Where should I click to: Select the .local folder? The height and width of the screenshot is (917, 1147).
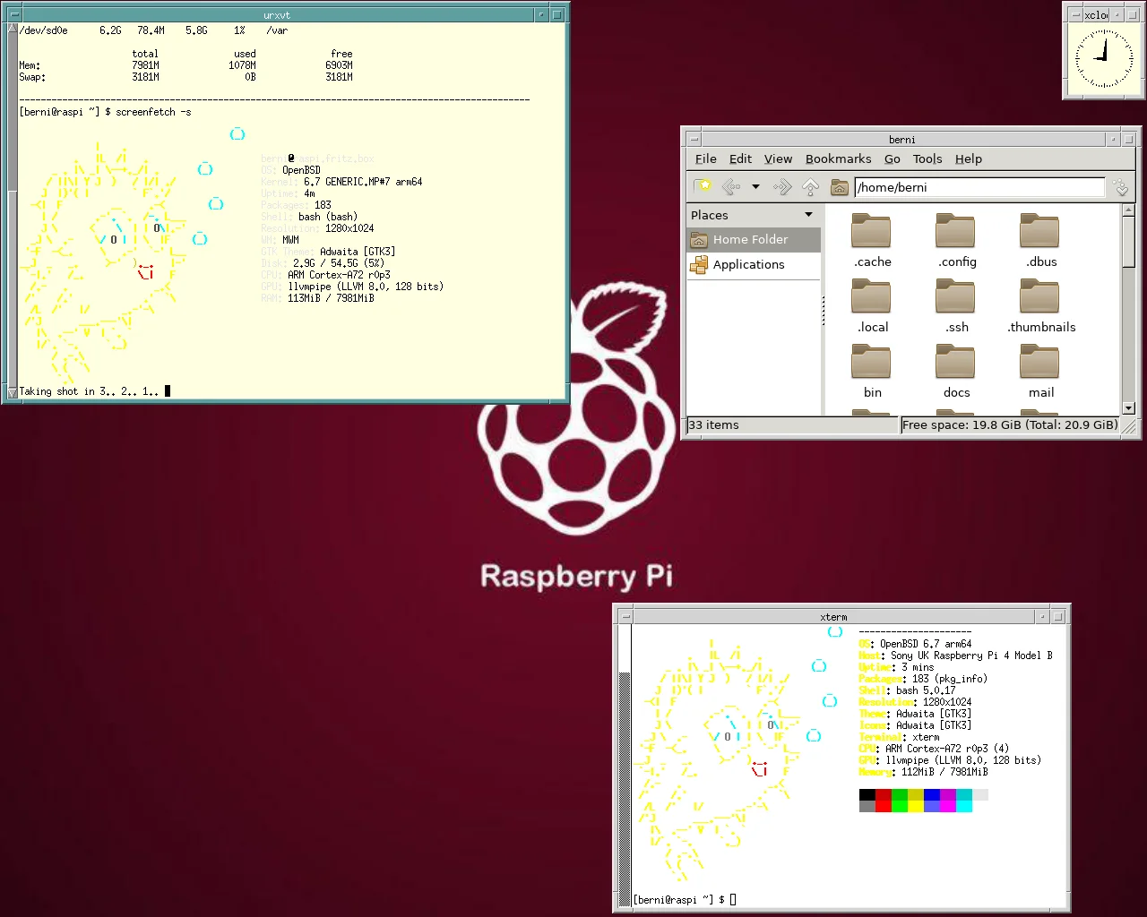[x=872, y=305]
